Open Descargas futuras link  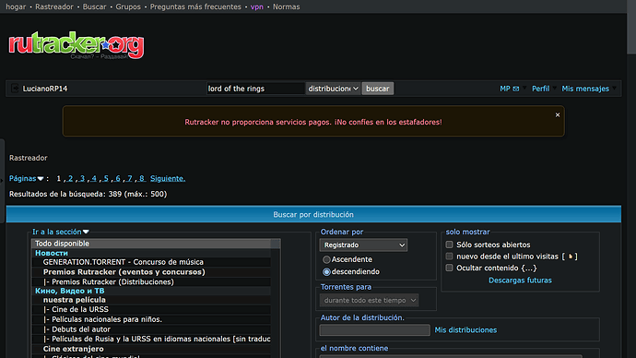[520, 280]
